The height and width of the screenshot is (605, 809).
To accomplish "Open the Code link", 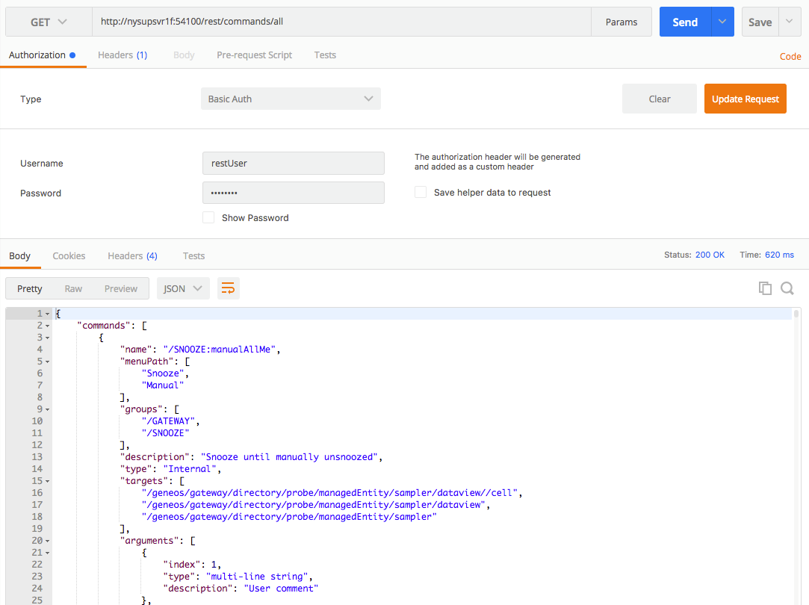I will click(x=790, y=57).
